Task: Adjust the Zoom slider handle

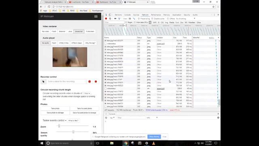Action: (x=59, y=126)
